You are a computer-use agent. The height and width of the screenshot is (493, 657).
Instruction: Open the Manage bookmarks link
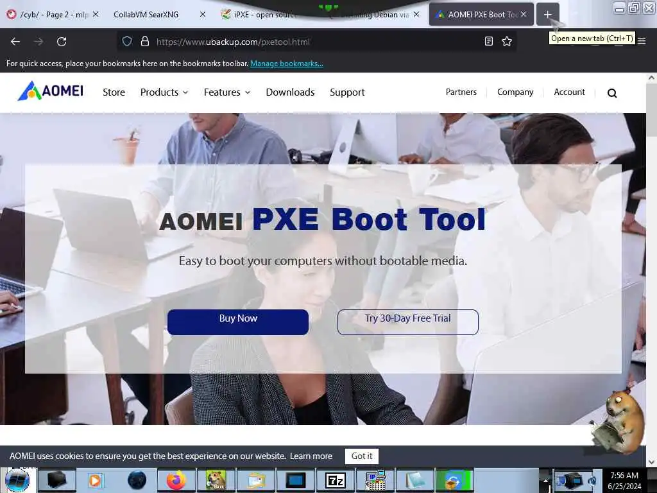pyautogui.click(x=287, y=64)
